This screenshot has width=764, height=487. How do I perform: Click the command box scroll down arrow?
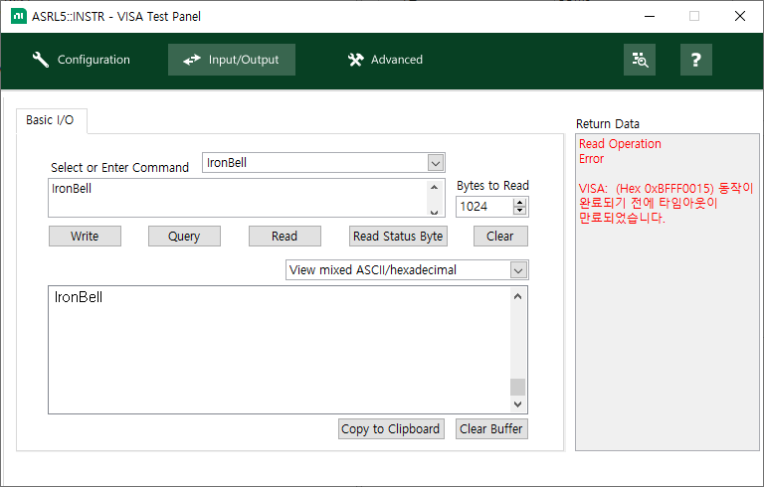coord(434,212)
